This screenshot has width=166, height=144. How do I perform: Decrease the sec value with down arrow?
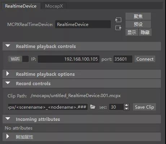(x=126, y=109)
